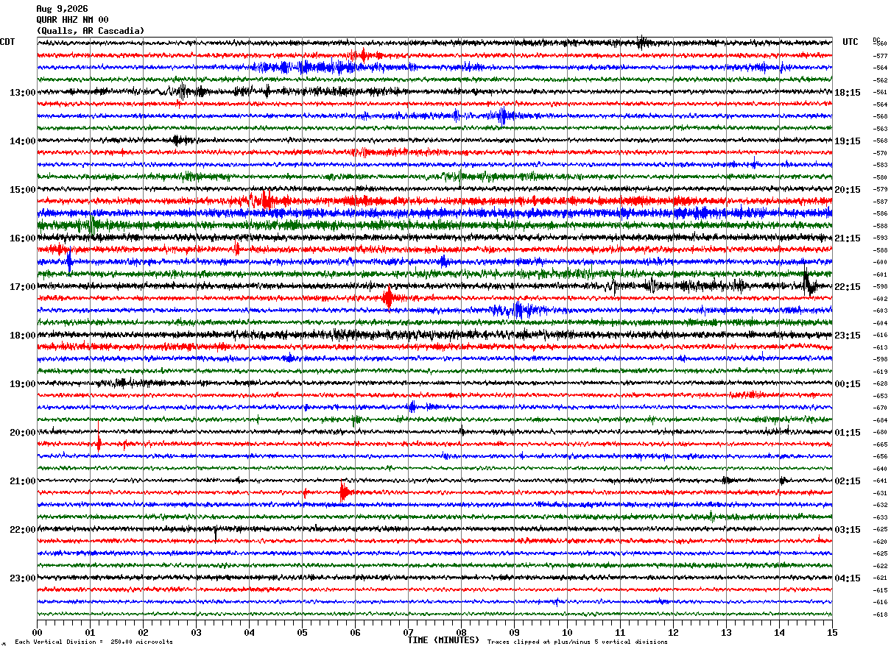The height and width of the screenshot is (652, 891).
Task: Click the 02:15 UTC time label
Action: tap(848, 481)
